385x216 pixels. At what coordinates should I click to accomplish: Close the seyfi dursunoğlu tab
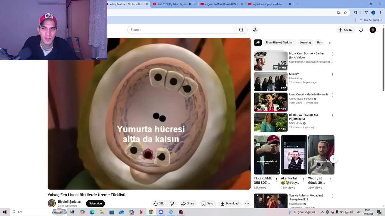(x=290, y=4)
